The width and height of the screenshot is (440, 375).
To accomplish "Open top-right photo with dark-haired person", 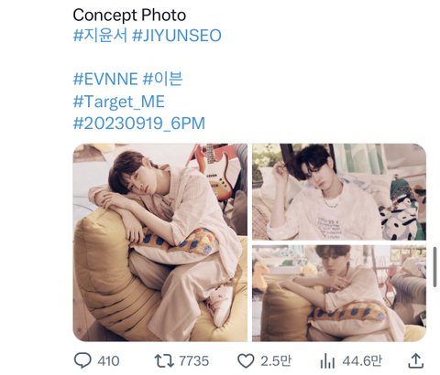I will click(x=339, y=192).
